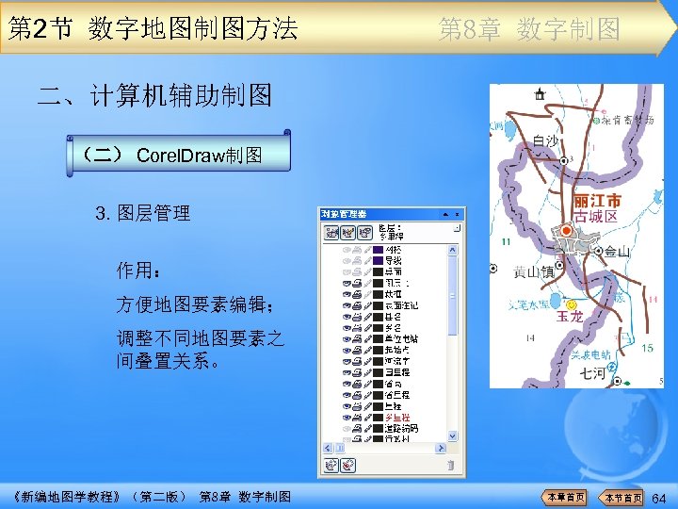Click the trash delete icon in Object Manager
This screenshot has height=509, width=678.
[450, 466]
